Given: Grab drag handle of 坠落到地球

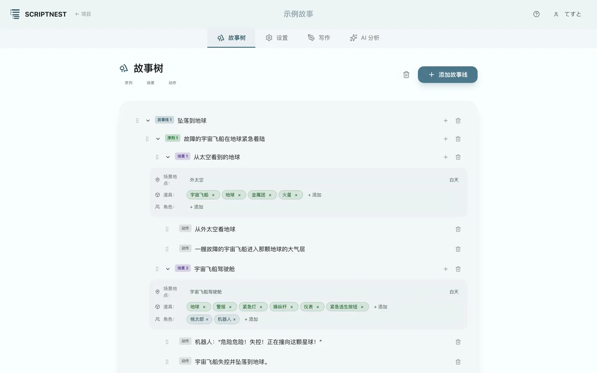Looking at the screenshot, I should point(137,121).
